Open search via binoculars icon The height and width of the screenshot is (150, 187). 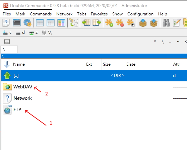point(166,23)
